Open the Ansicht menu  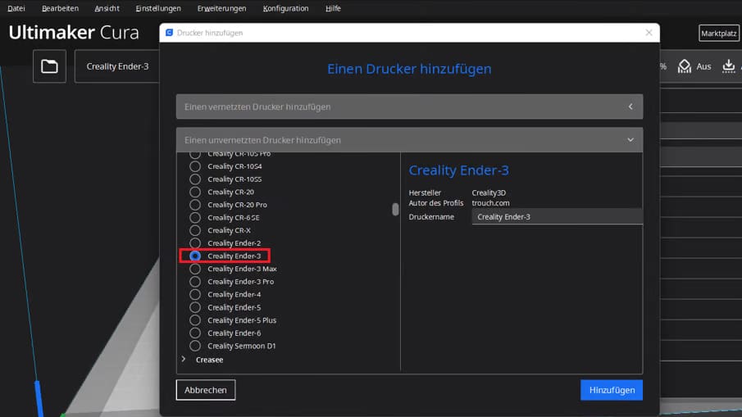pyautogui.click(x=107, y=8)
